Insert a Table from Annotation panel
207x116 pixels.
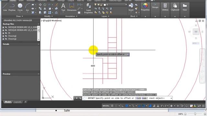coord(79,13)
